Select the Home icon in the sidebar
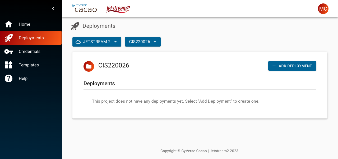Viewport: 338px width, 159px height. coord(8,24)
